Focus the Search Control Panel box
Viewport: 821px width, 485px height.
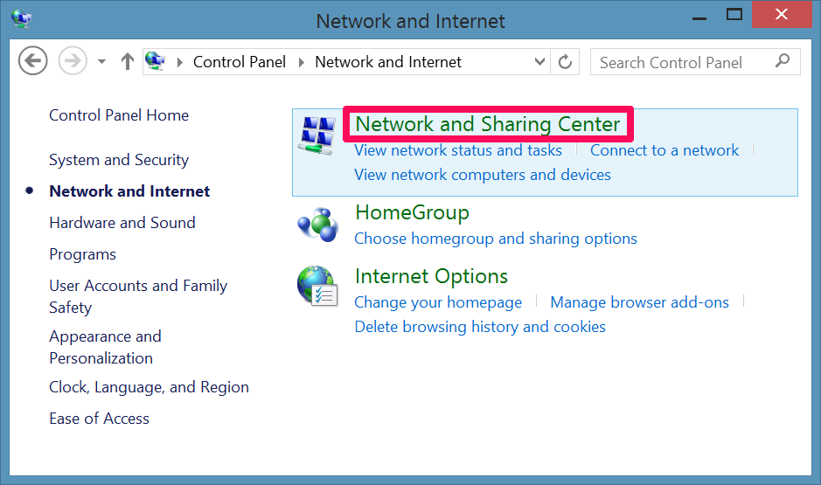(x=695, y=62)
